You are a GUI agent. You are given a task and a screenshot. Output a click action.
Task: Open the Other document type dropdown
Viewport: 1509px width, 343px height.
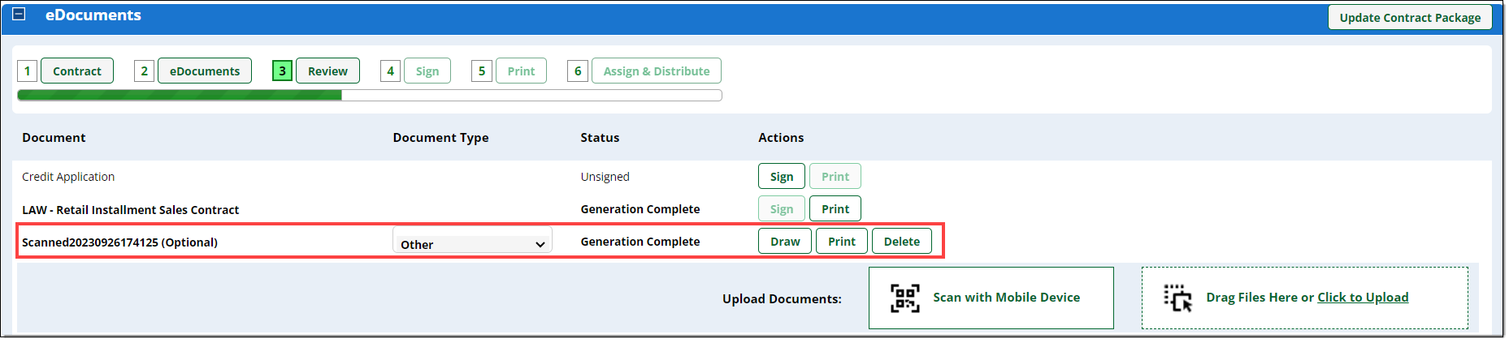click(x=472, y=243)
